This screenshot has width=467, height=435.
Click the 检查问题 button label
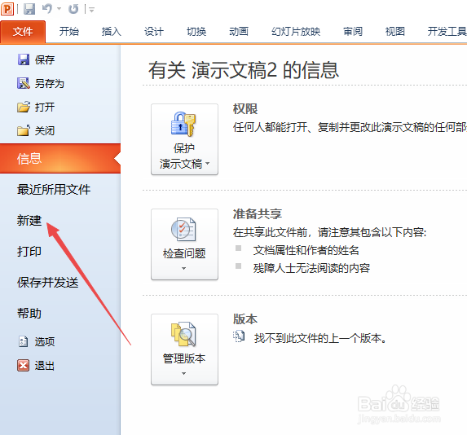point(184,253)
